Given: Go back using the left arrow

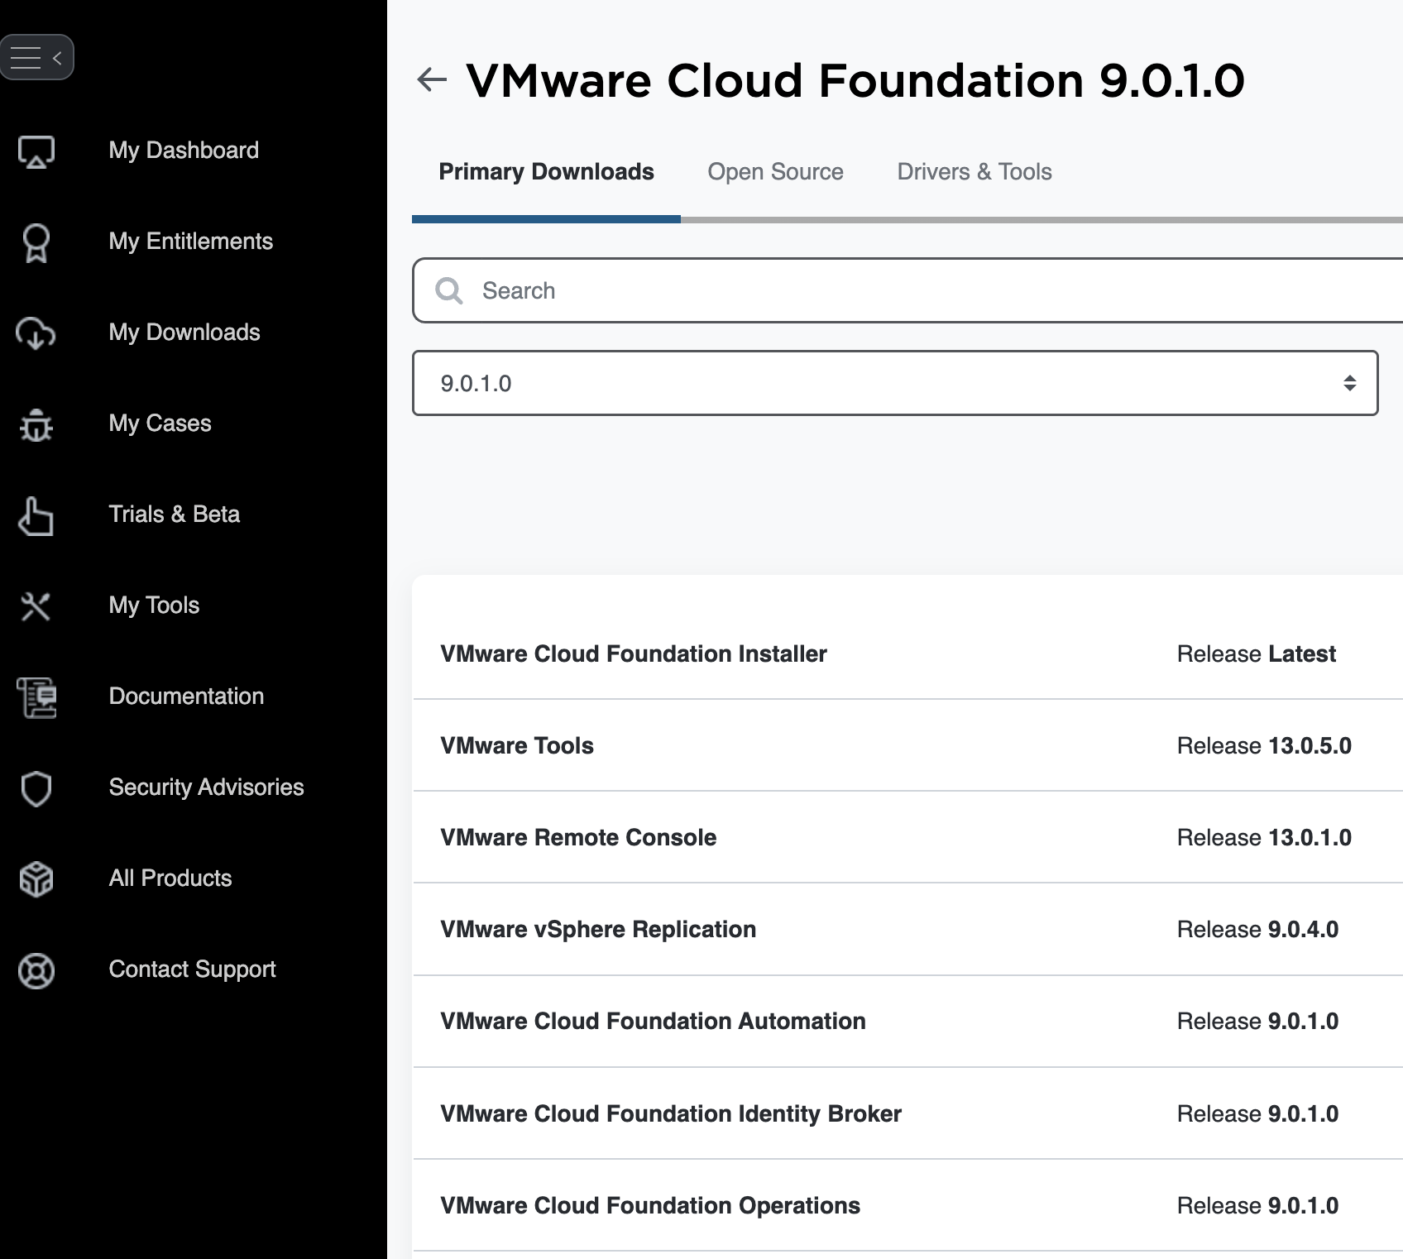Looking at the screenshot, I should click(x=432, y=80).
